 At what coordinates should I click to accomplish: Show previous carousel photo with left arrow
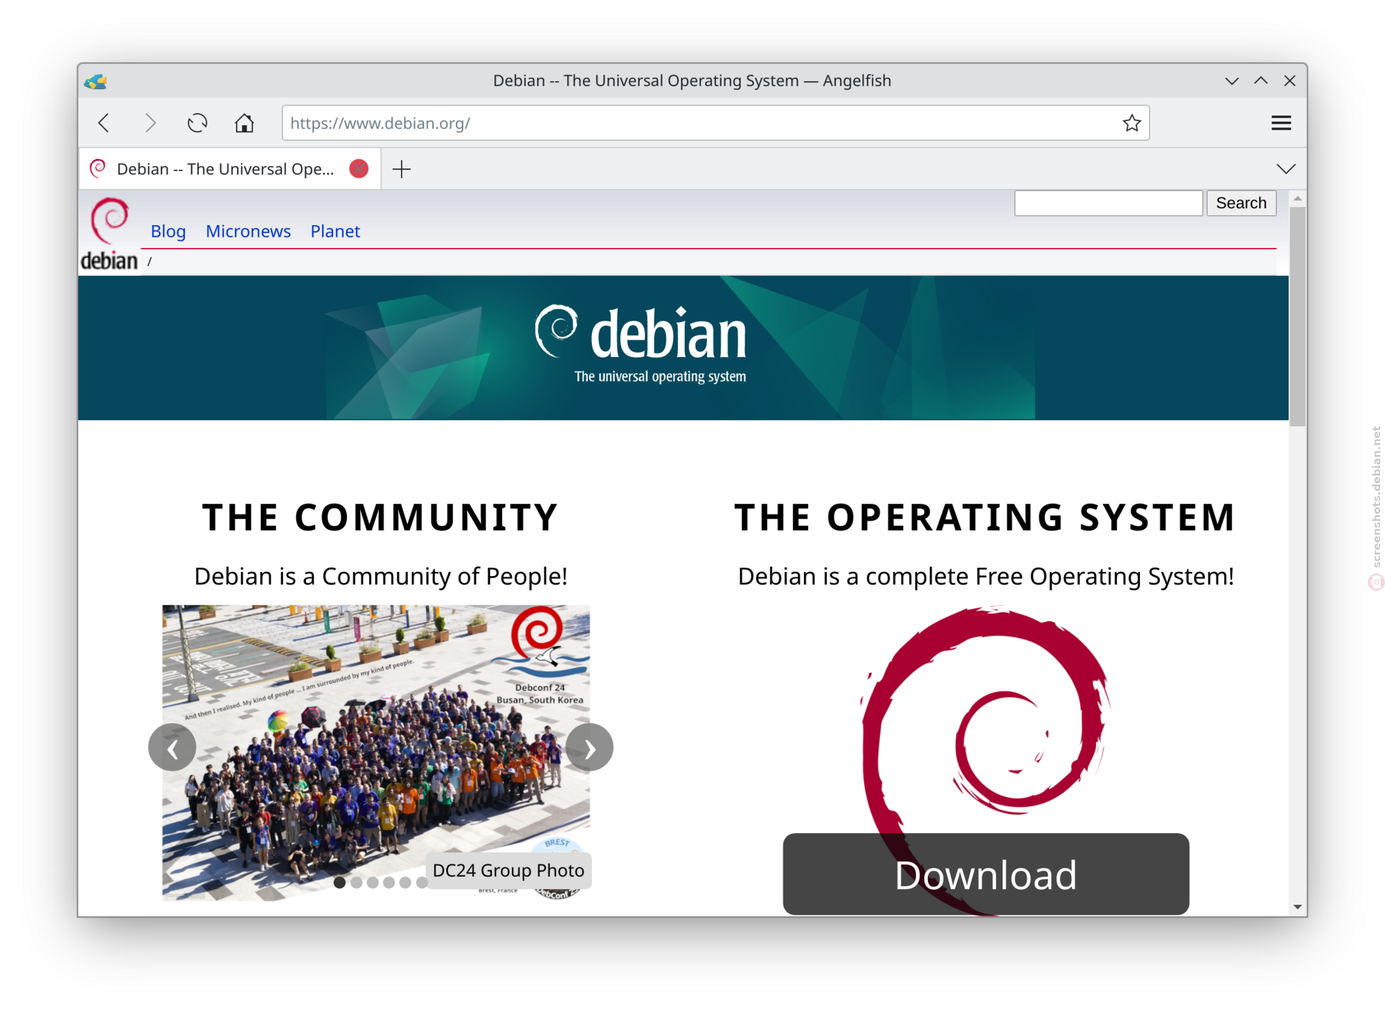point(172,748)
